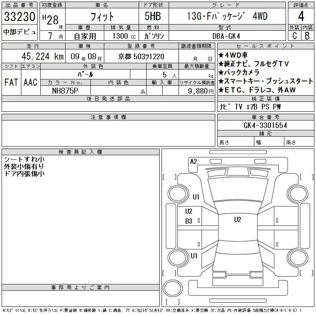Screen dimensions: 316x316
Task: Click the inspector note シートすれ小
Action: click(x=24, y=160)
